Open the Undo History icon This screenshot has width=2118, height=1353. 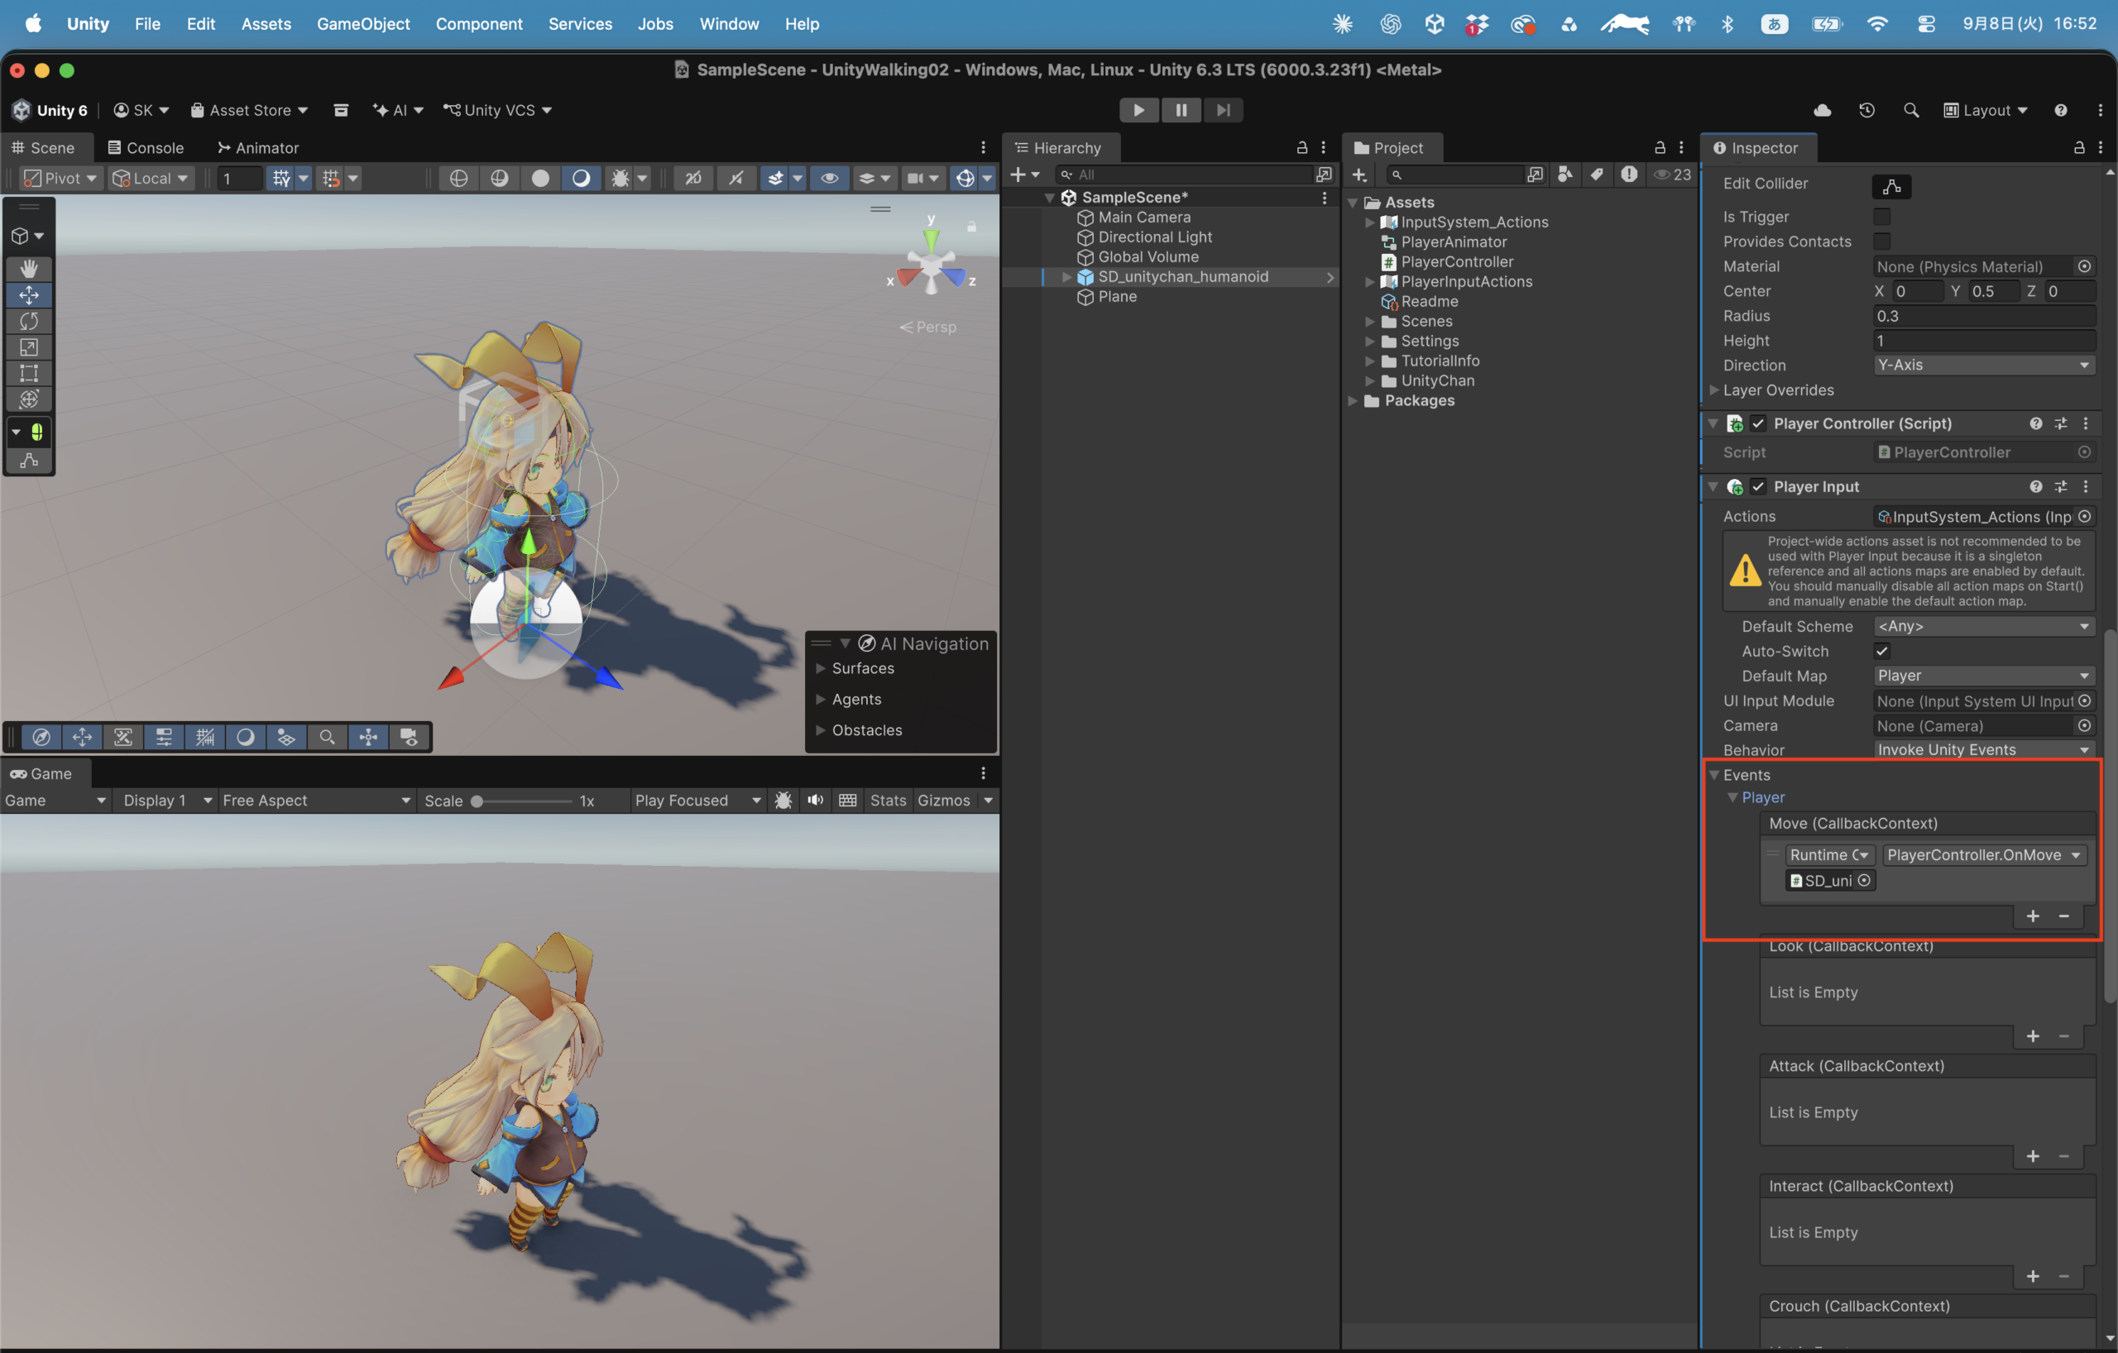pos(1866,110)
